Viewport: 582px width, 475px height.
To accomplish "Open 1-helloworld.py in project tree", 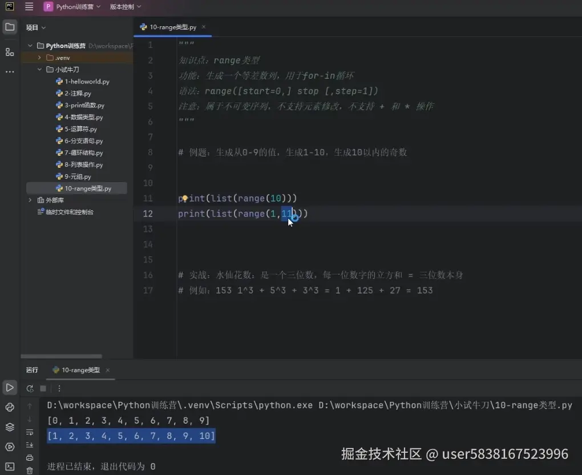I will pos(83,81).
